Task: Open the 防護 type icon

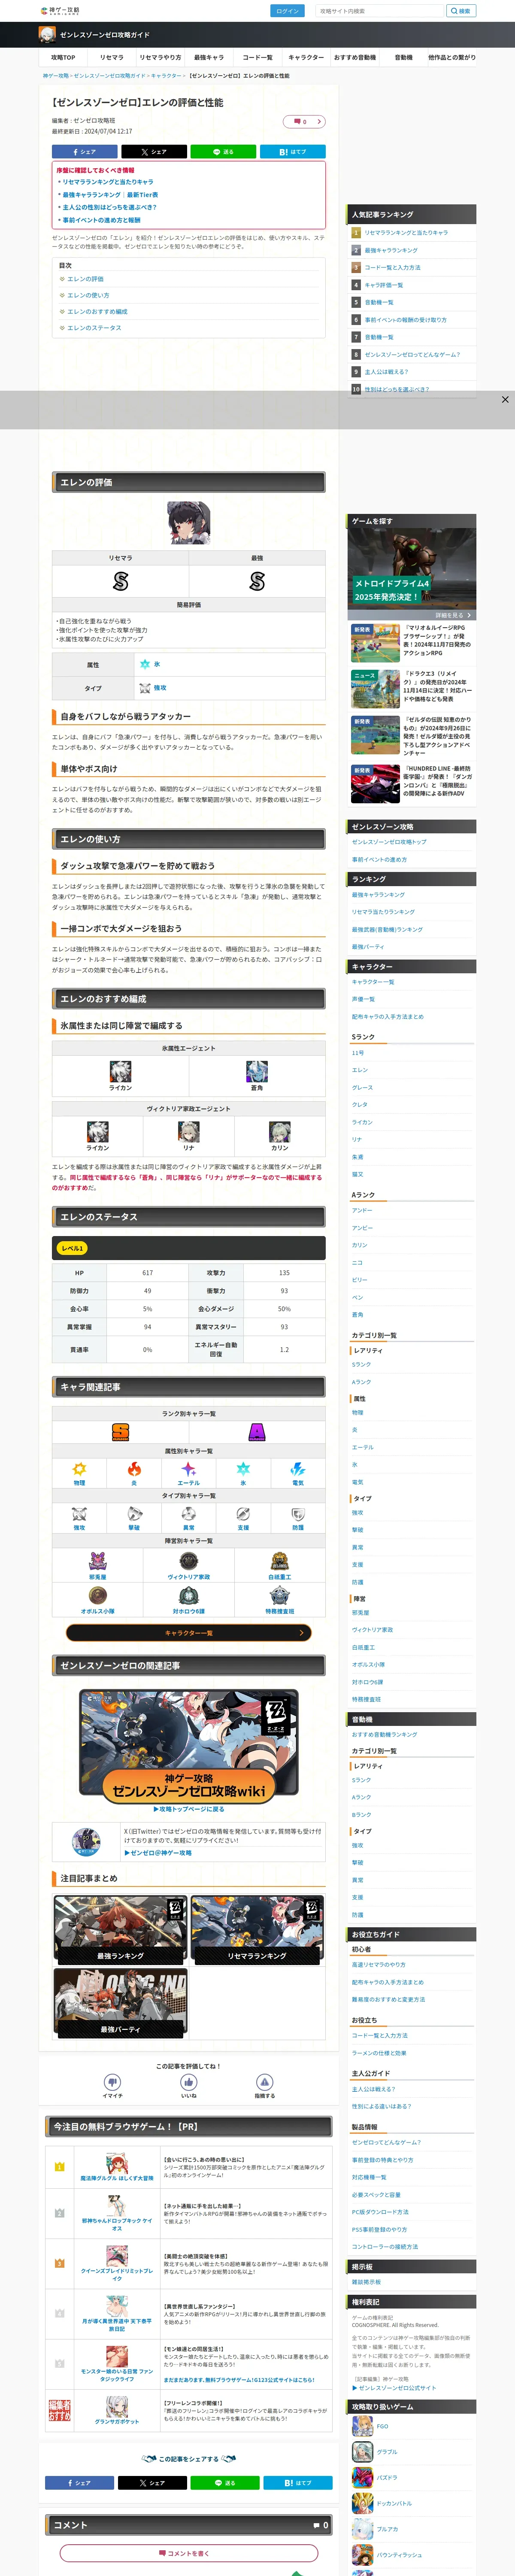Action: [x=298, y=1514]
